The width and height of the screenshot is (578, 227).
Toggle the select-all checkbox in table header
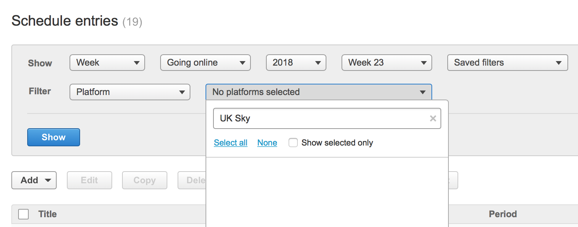click(x=23, y=214)
